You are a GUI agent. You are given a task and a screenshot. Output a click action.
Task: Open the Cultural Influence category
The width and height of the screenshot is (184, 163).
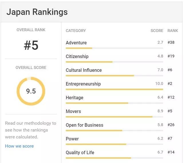(84, 70)
